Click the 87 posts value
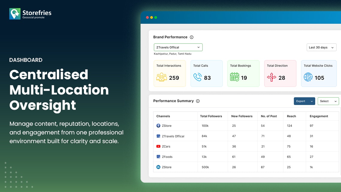341x192 pixels. point(263,167)
